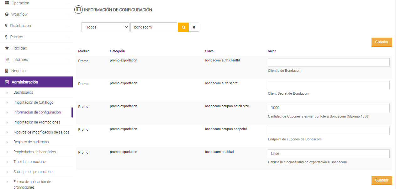The image size is (396, 189).
Task: Open the Todos filter dropdown
Action: click(x=105, y=27)
